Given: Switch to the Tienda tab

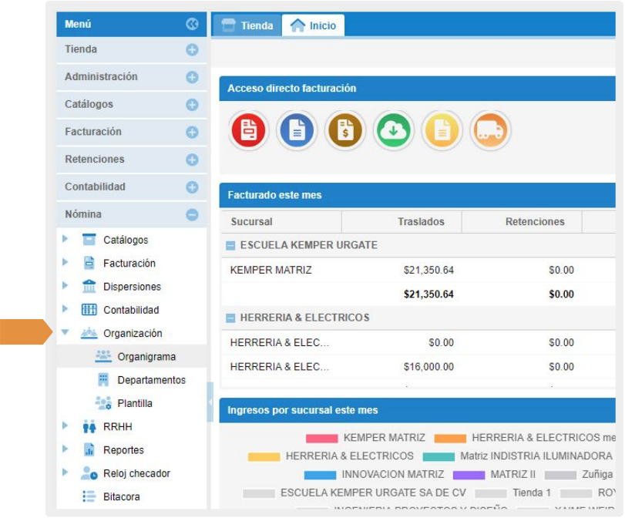Looking at the screenshot, I should 247,25.
